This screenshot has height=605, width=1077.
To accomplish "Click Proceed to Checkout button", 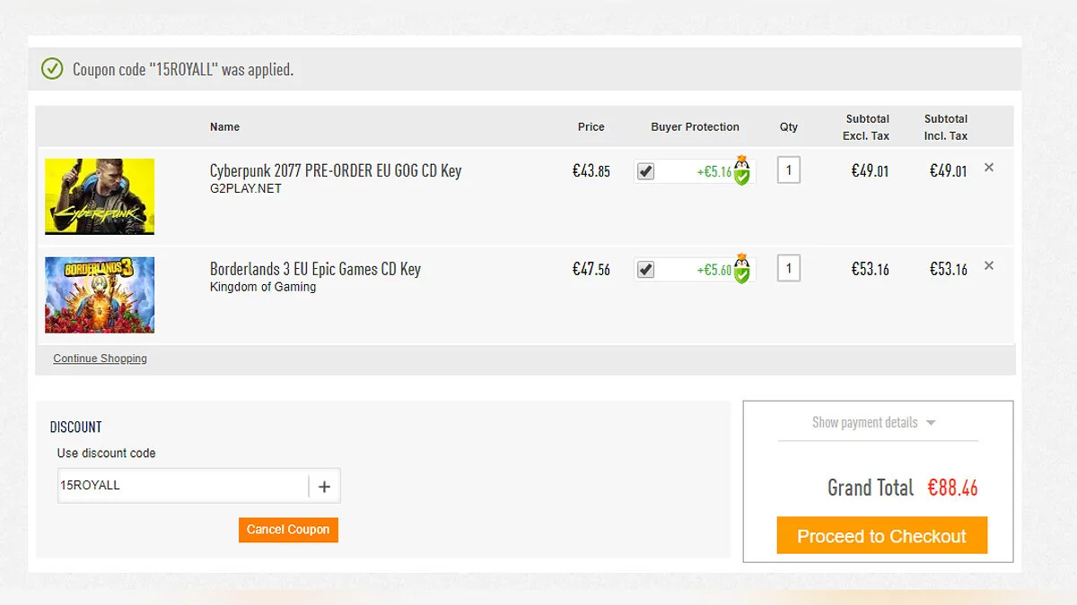I will [x=881, y=536].
